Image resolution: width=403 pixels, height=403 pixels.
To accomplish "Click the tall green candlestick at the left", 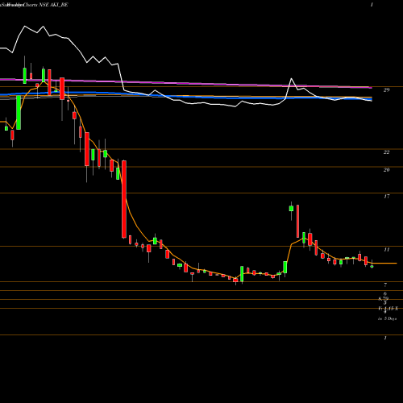I will tap(19, 113).
